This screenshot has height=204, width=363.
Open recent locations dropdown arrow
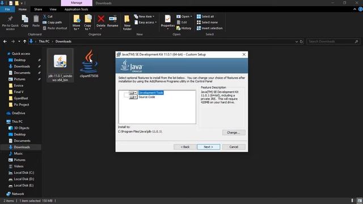(19, 41)
